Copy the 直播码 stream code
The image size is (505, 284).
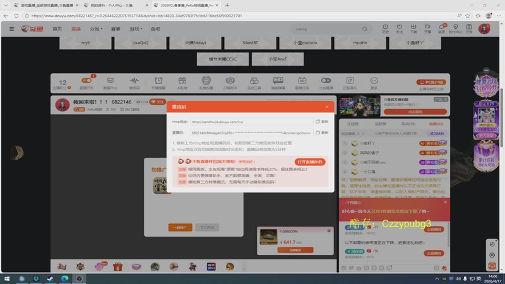[x=322, y=133]
